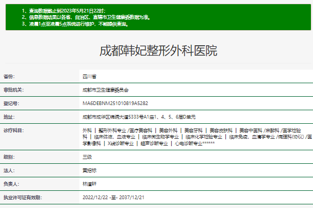Select registration number MA6DEBNM251010819A5282
Image resolution: width=313 pixels, height=208 pixels.
[x=115, y=103]
